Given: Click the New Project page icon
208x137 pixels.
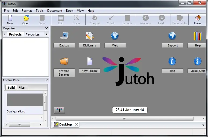Looking at the screenshot, I should pyautogui.click(x=90, y=61).
